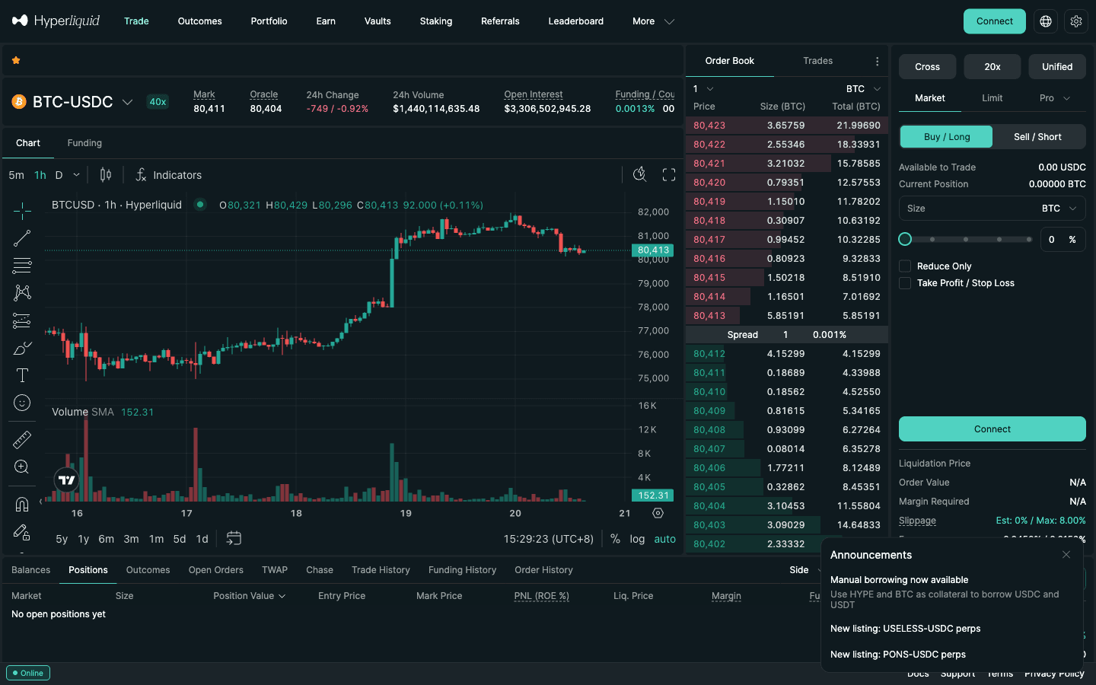
Task: Click the size percentage input field
Action: click(1063, 239)
